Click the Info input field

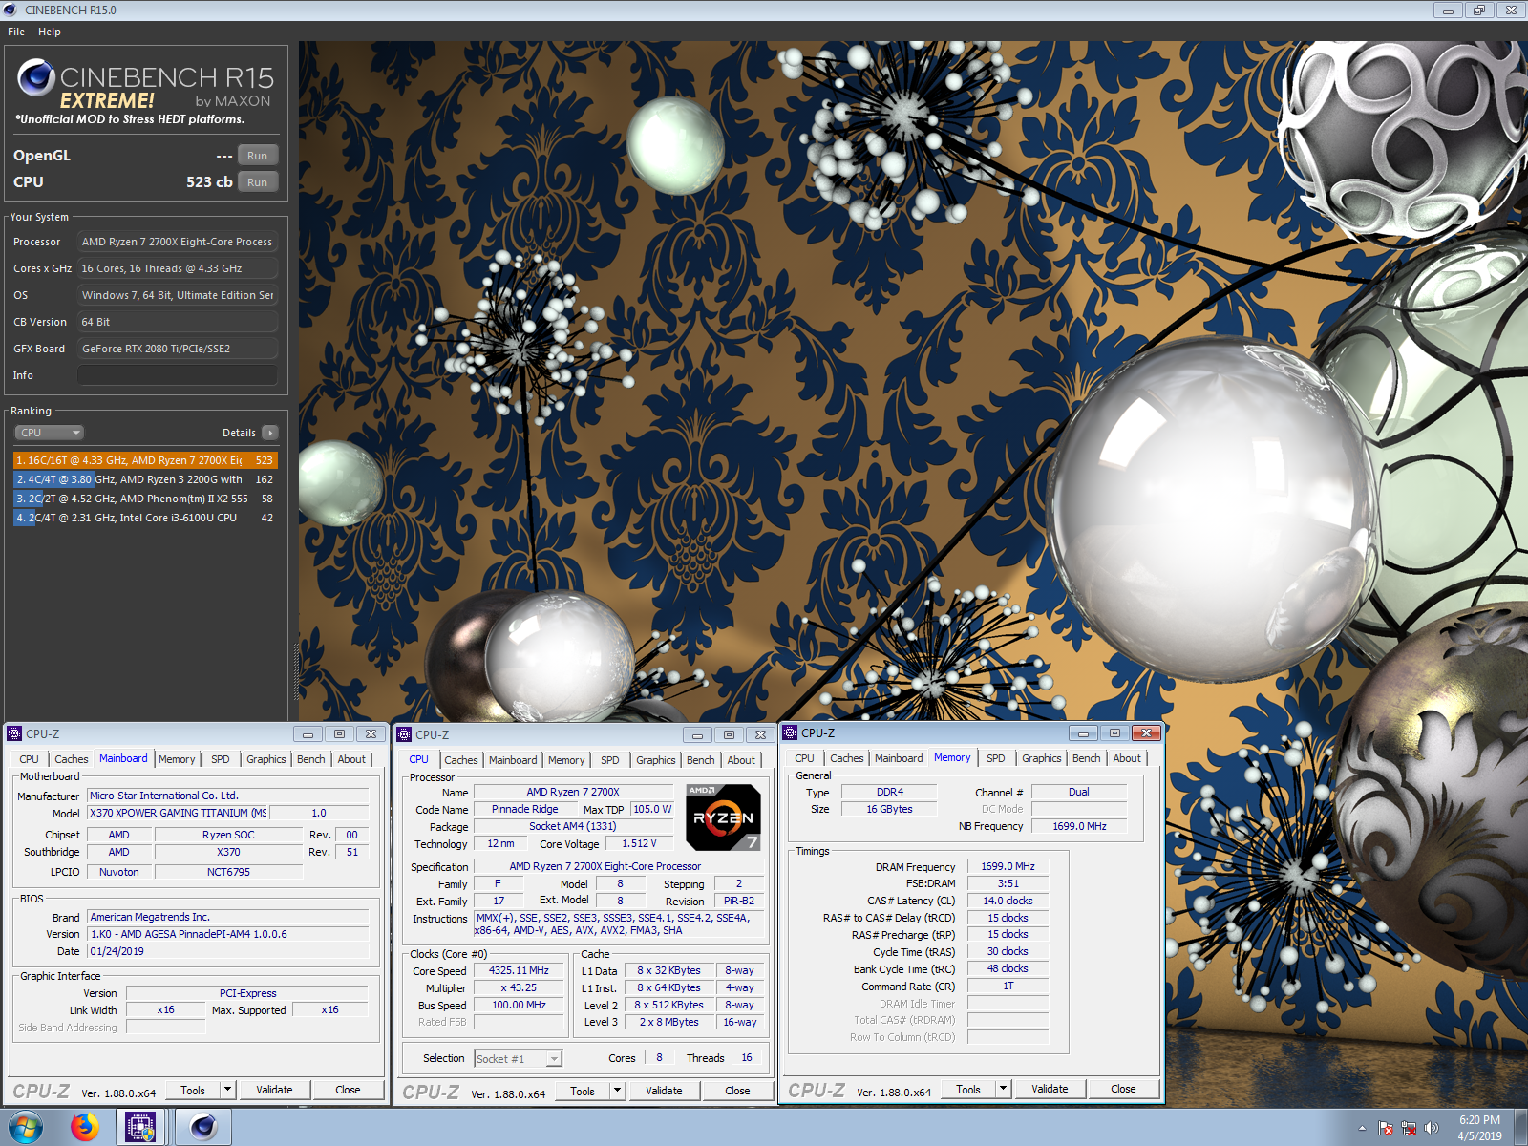(x=178, y=375)
